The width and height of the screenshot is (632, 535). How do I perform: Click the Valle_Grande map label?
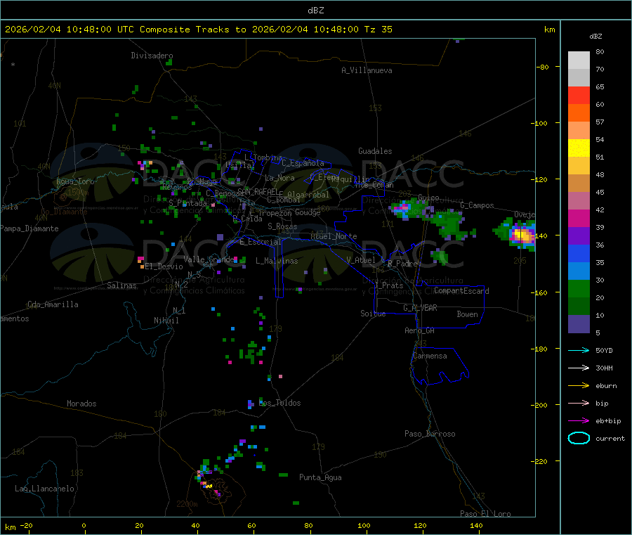pos(209,259)
